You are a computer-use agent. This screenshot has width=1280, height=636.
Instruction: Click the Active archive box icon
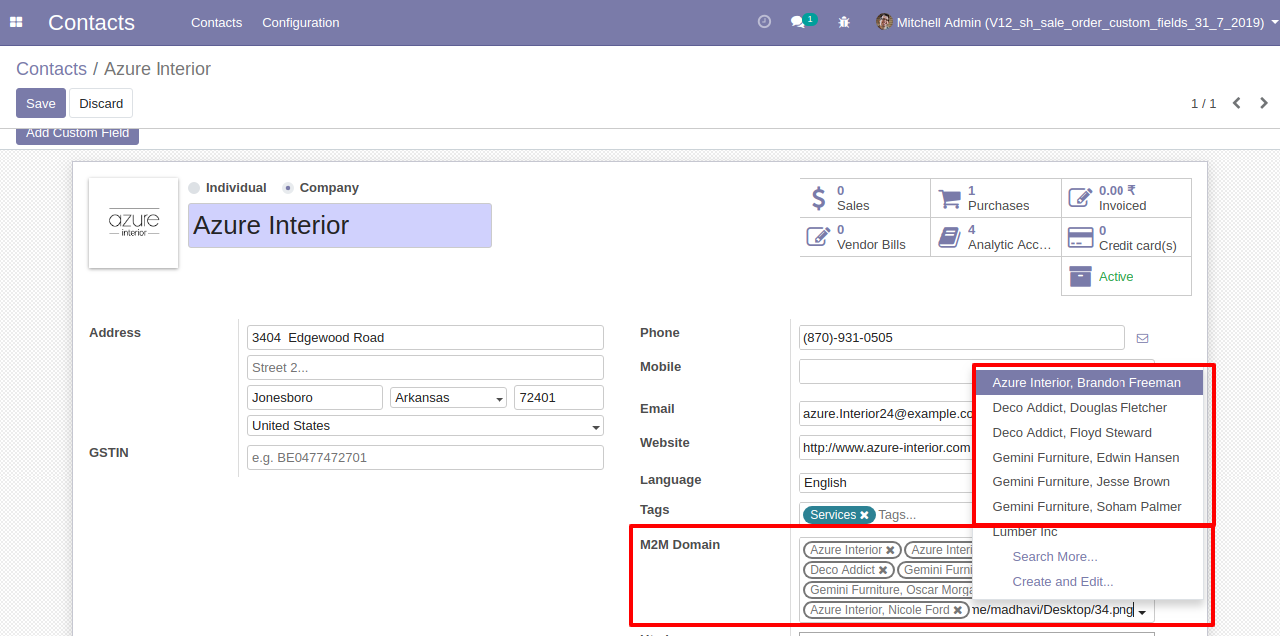coord(1080,276)
